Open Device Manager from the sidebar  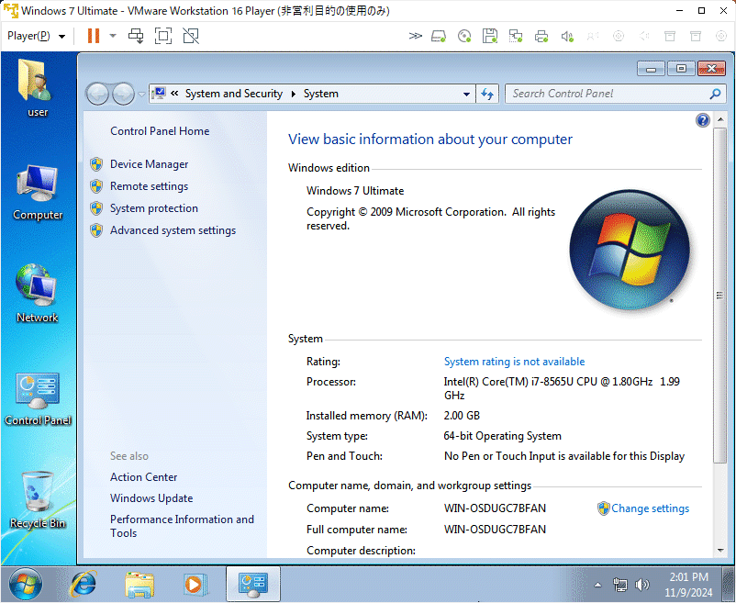[x=148, y=163]
